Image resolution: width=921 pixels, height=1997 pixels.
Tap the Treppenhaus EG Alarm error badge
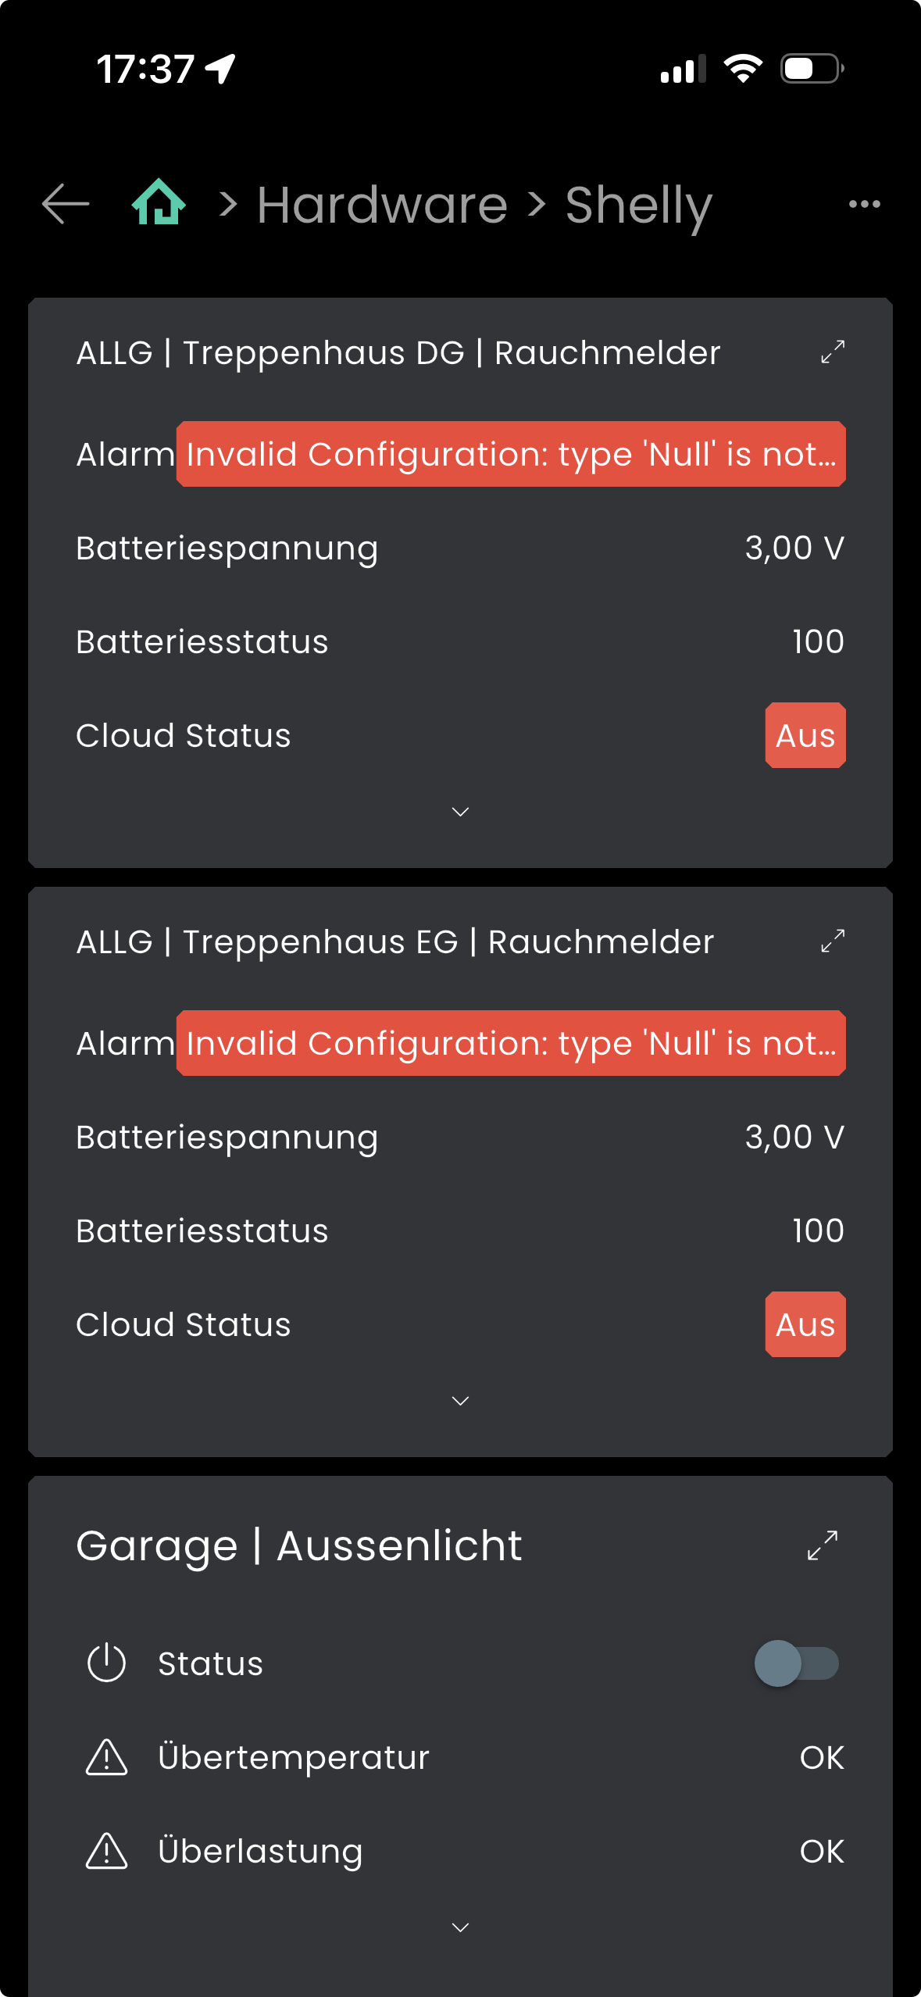[511, 1043]
